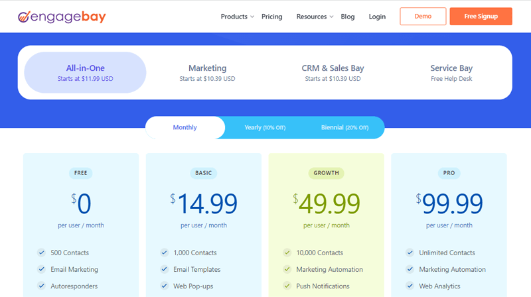Click the Free Signup button
Screen dimensions: 531x297
click(481, 16)
